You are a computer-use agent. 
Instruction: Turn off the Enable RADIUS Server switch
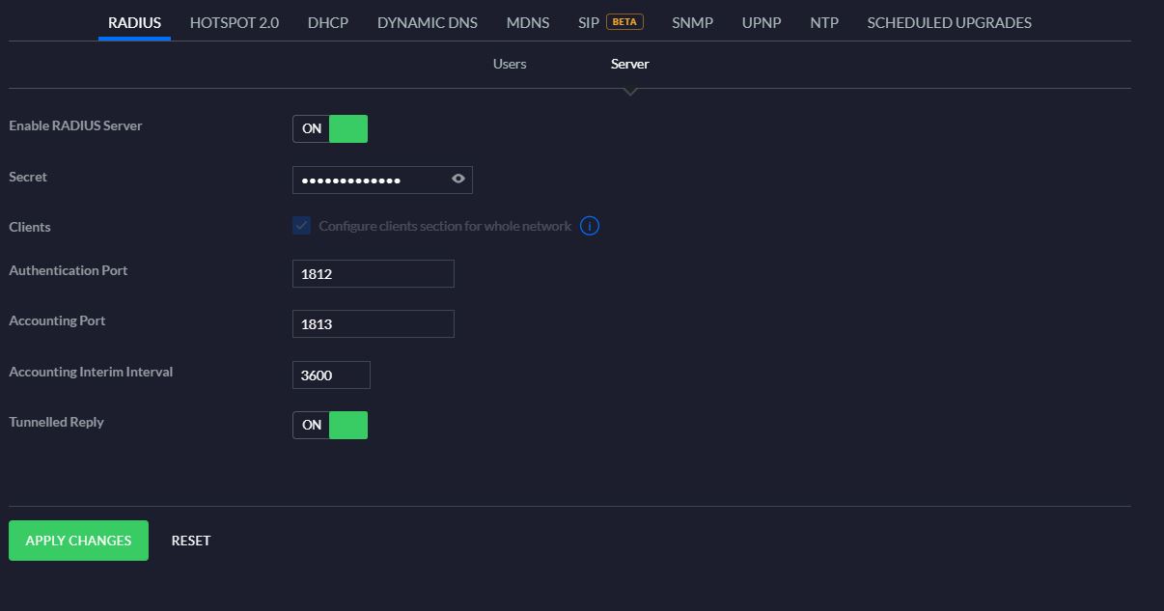click(x=330, y=128)
